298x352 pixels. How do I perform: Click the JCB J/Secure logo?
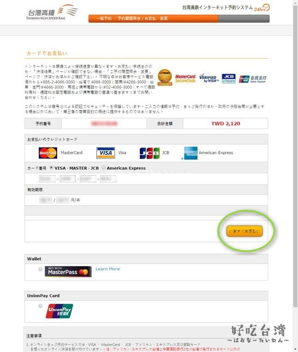(x=228, y=78)
